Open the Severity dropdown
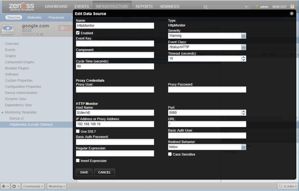This screenshot has width=299, height=191. [x=243, y=36]
